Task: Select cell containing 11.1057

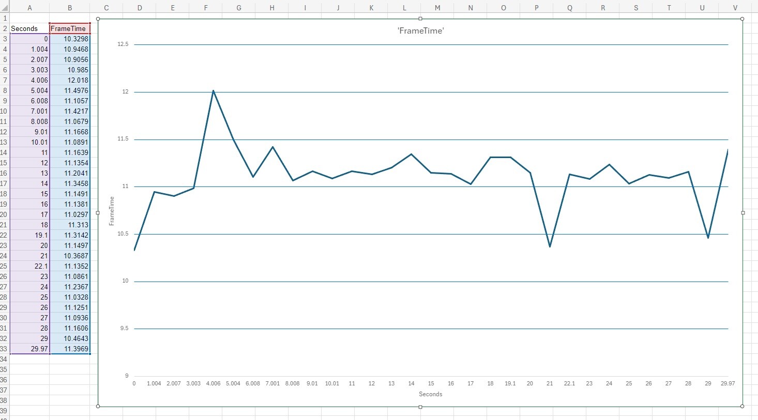Action: click(70, 101)
